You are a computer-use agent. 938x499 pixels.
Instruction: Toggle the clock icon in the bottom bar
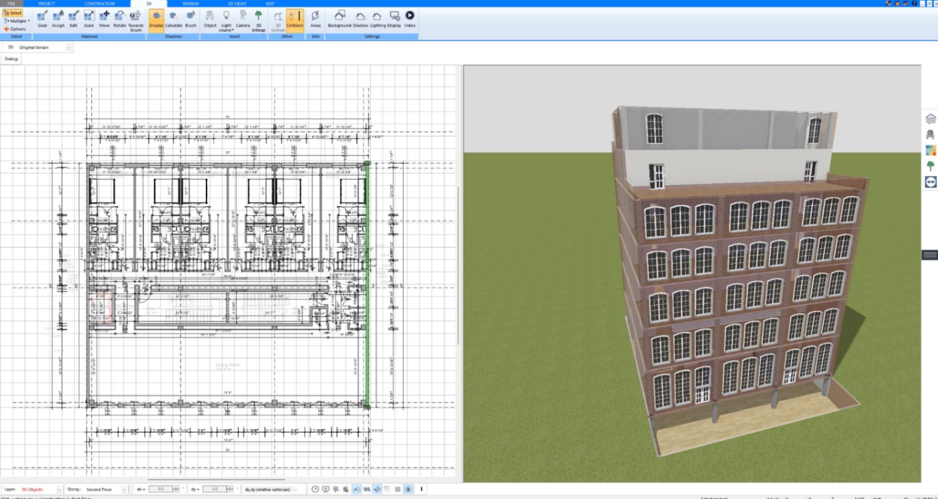point(315,489)
